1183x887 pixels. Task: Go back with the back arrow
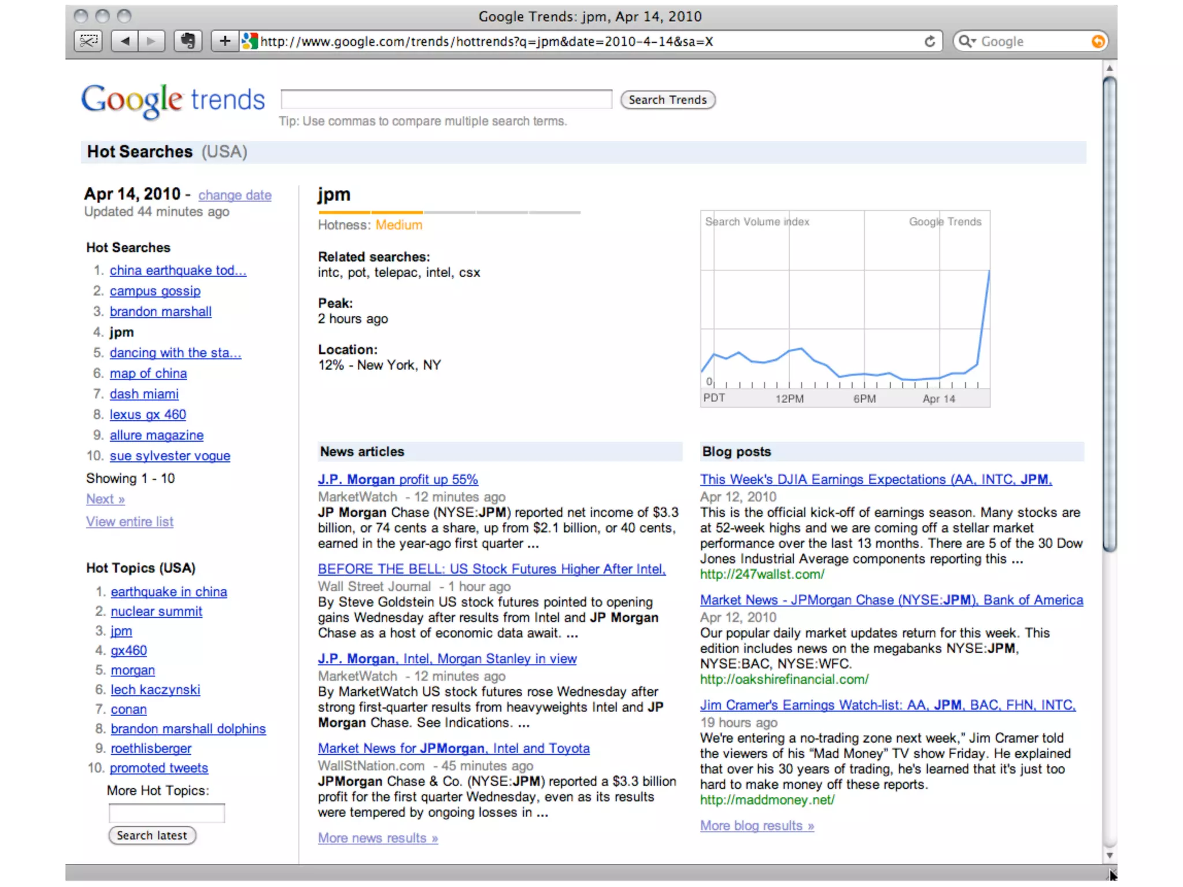click(125, 41)
